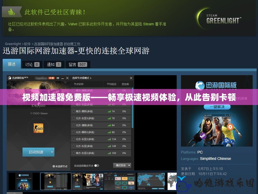Select the 北方-东亚3(多线) node radio button
Screen dimensions: 258x194
(x=74, y=118)
